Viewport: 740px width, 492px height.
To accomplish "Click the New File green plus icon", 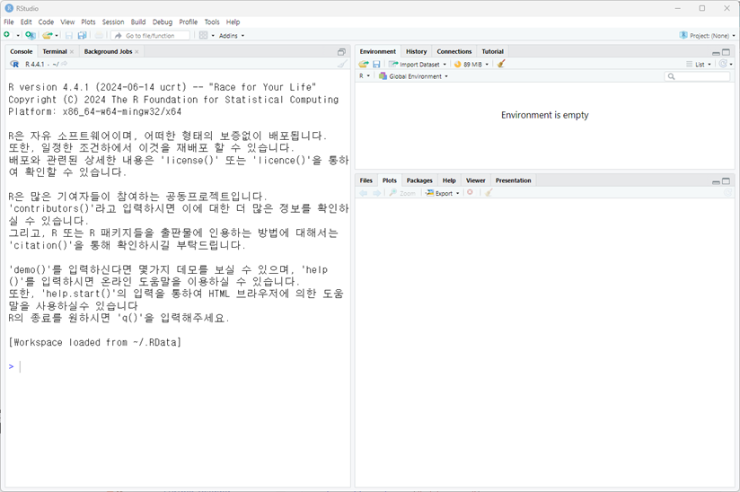I will pos(6,35).
